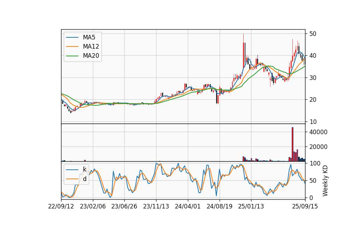Click the MA20 legend label

click(x=91, y=56)
